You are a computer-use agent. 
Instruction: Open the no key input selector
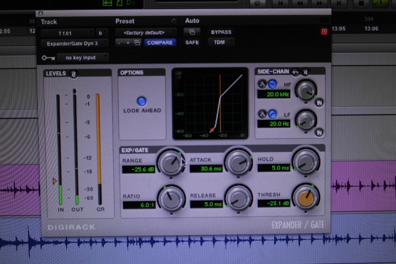(83, 57)
